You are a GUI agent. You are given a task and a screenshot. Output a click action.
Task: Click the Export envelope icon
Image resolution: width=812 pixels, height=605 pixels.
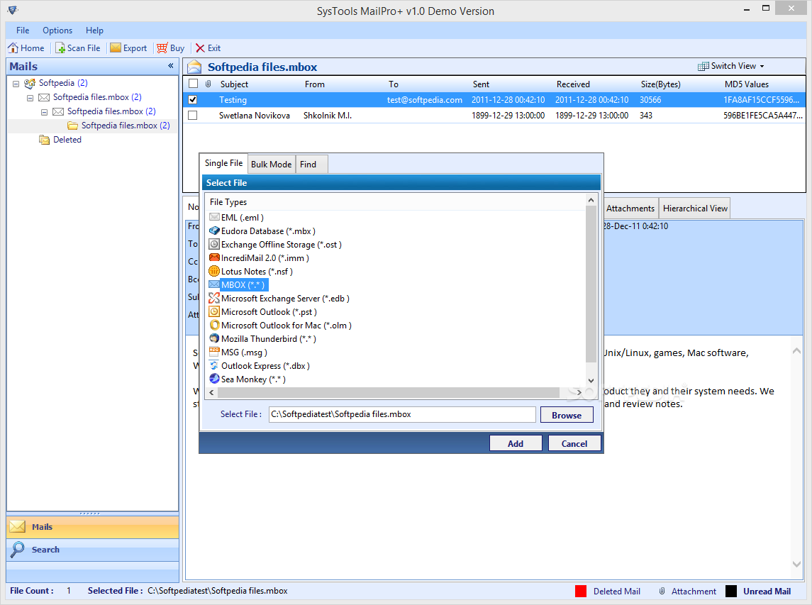[x=116, y=48]
